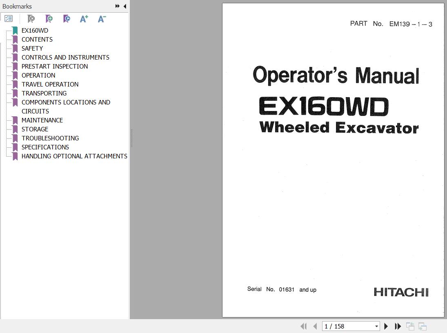The height and width of the screenshot is (333, 447).
Task: Click the PART No. EM139-1-3 text
Action: pyautogui.click(x=391, y=24)
